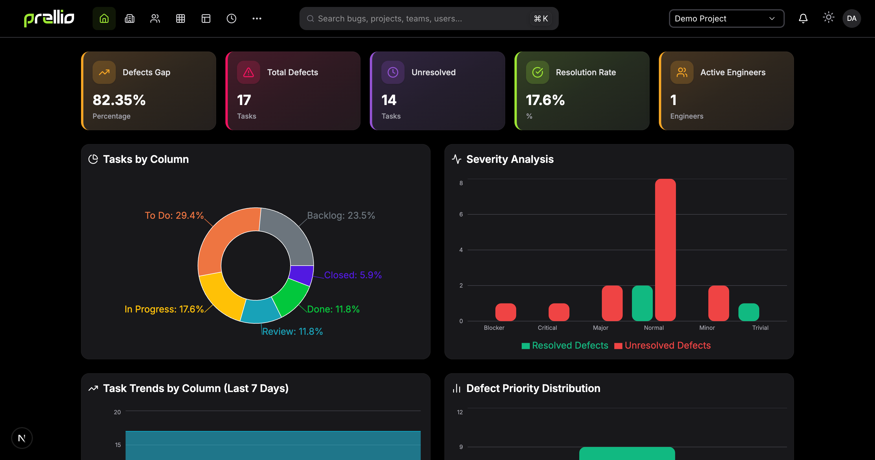Click the Severity Analysis pulse icon
875x460 pixels.
point(457,159)
